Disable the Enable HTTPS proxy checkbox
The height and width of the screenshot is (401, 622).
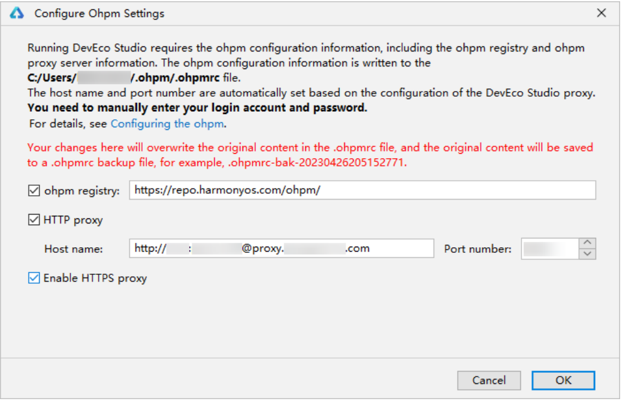click(34, 278)
